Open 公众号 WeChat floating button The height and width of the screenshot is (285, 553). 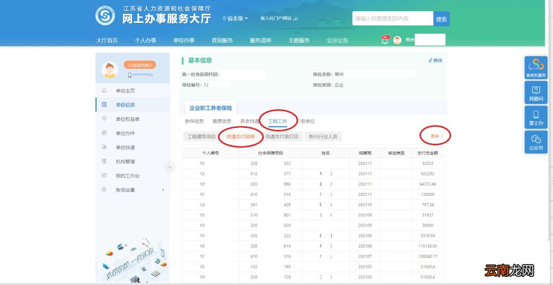click(x=536, y=142)
